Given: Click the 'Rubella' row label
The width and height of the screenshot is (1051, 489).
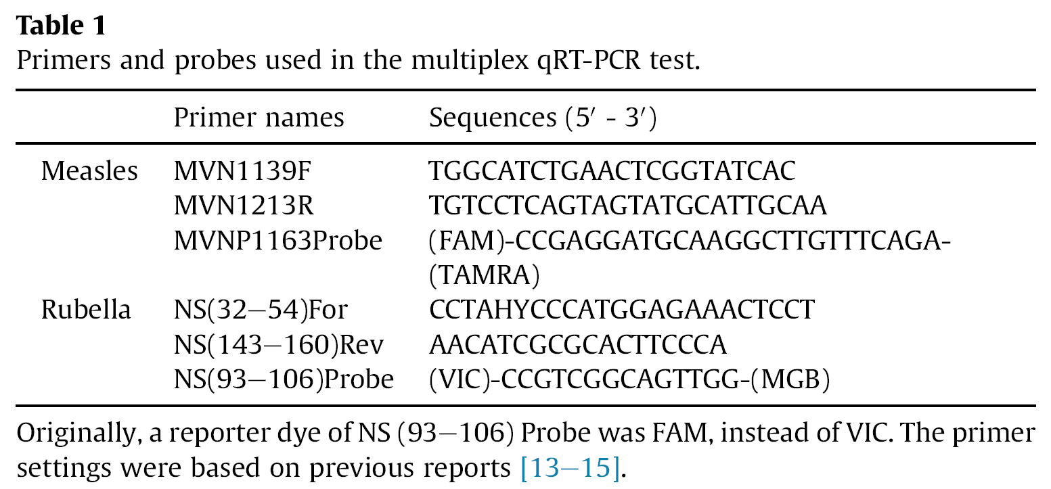Looking at the screenshot, I should tap(86, 310).
